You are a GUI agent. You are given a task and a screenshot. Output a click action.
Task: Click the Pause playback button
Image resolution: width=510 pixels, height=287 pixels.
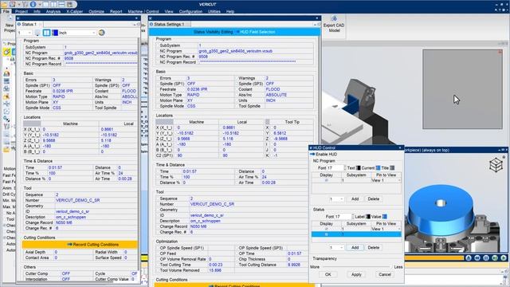[x=486, y=258]
